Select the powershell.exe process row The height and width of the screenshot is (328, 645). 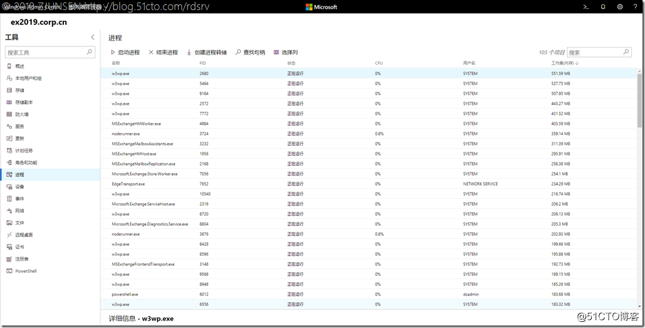coord(368,294)
